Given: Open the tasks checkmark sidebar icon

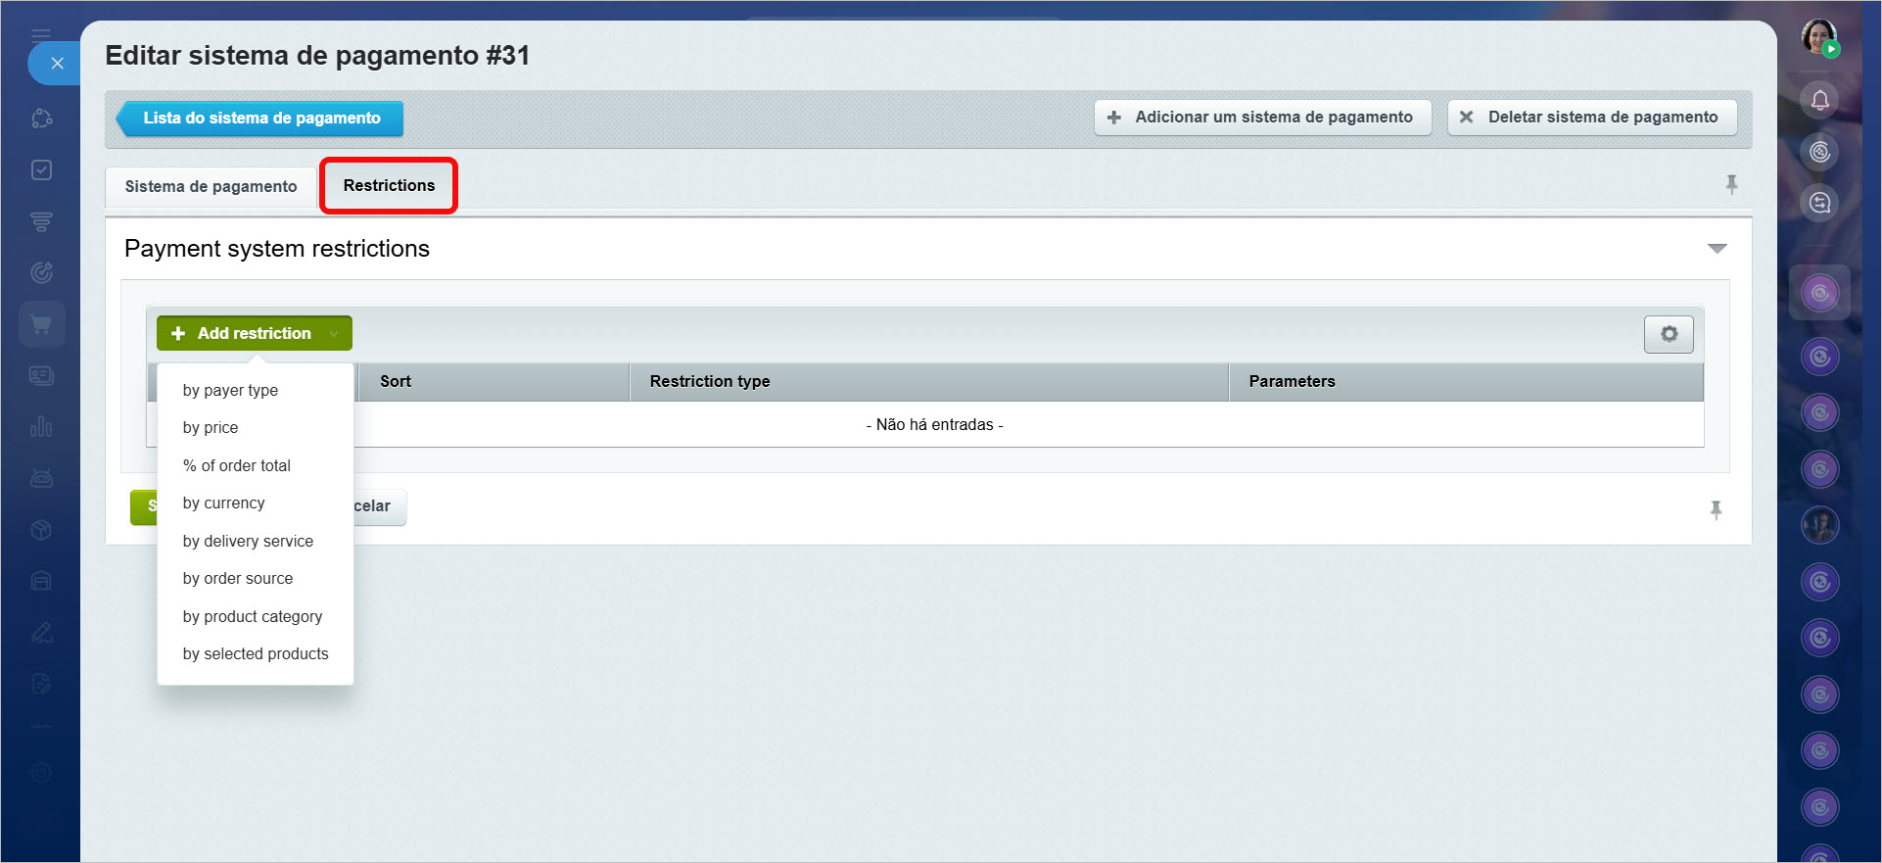Looking at the screenshot, I should click(x=41, y=170).
